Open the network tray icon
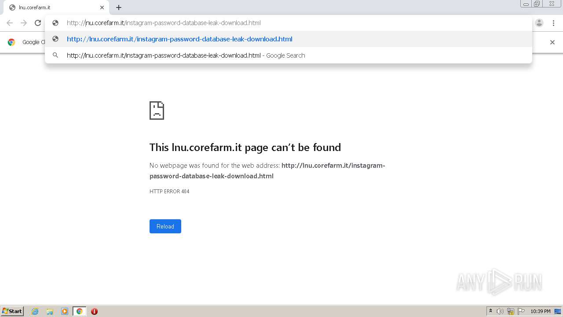 pyautogui.click(x=511, y=311)
